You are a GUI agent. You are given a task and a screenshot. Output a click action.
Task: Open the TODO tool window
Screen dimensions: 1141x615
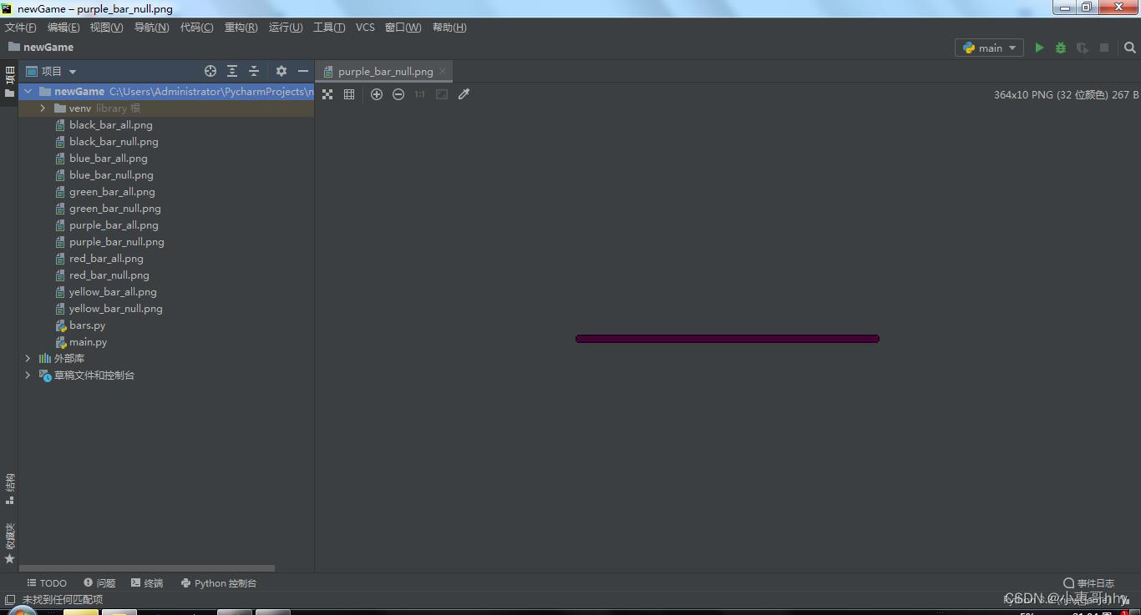point(47,583)
